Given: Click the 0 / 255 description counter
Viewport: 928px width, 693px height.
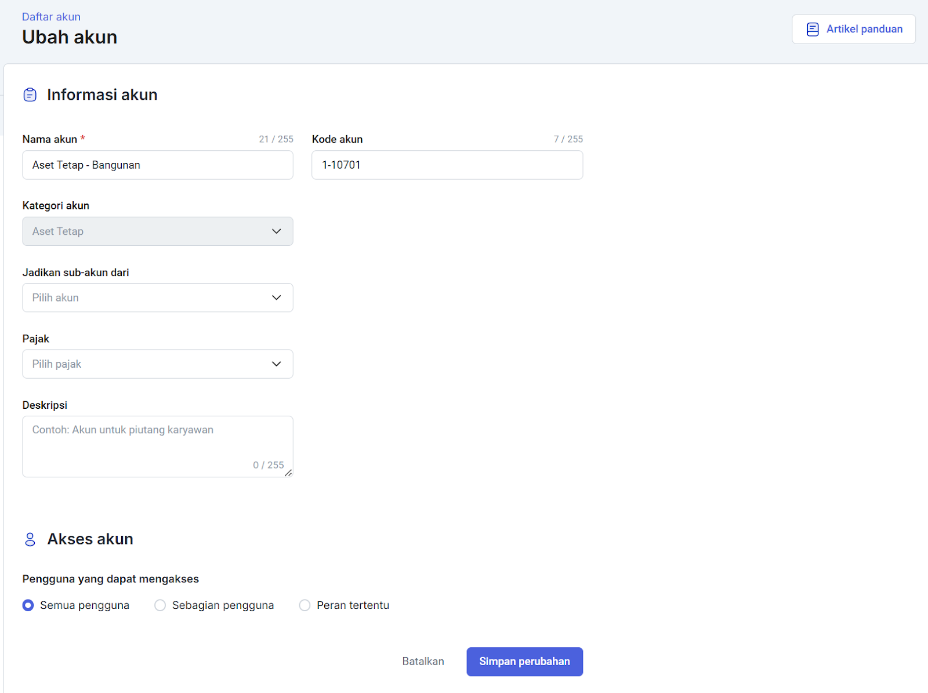Looking at the screenshot, I should pos(269,465).
